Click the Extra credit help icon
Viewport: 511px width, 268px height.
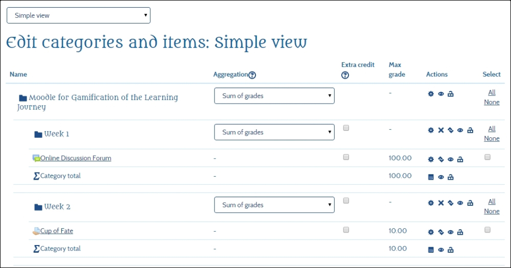pos(345,75)
